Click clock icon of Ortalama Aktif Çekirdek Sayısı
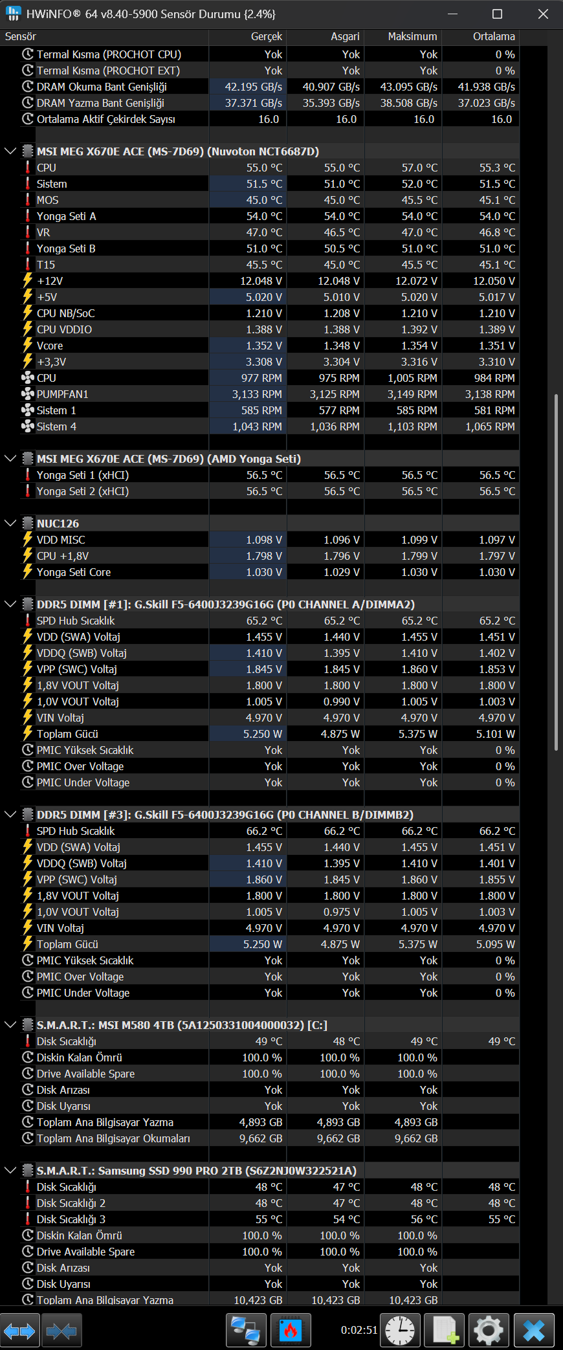Image resolution: width=563 pixels, height=1350 pixels. 28,119
